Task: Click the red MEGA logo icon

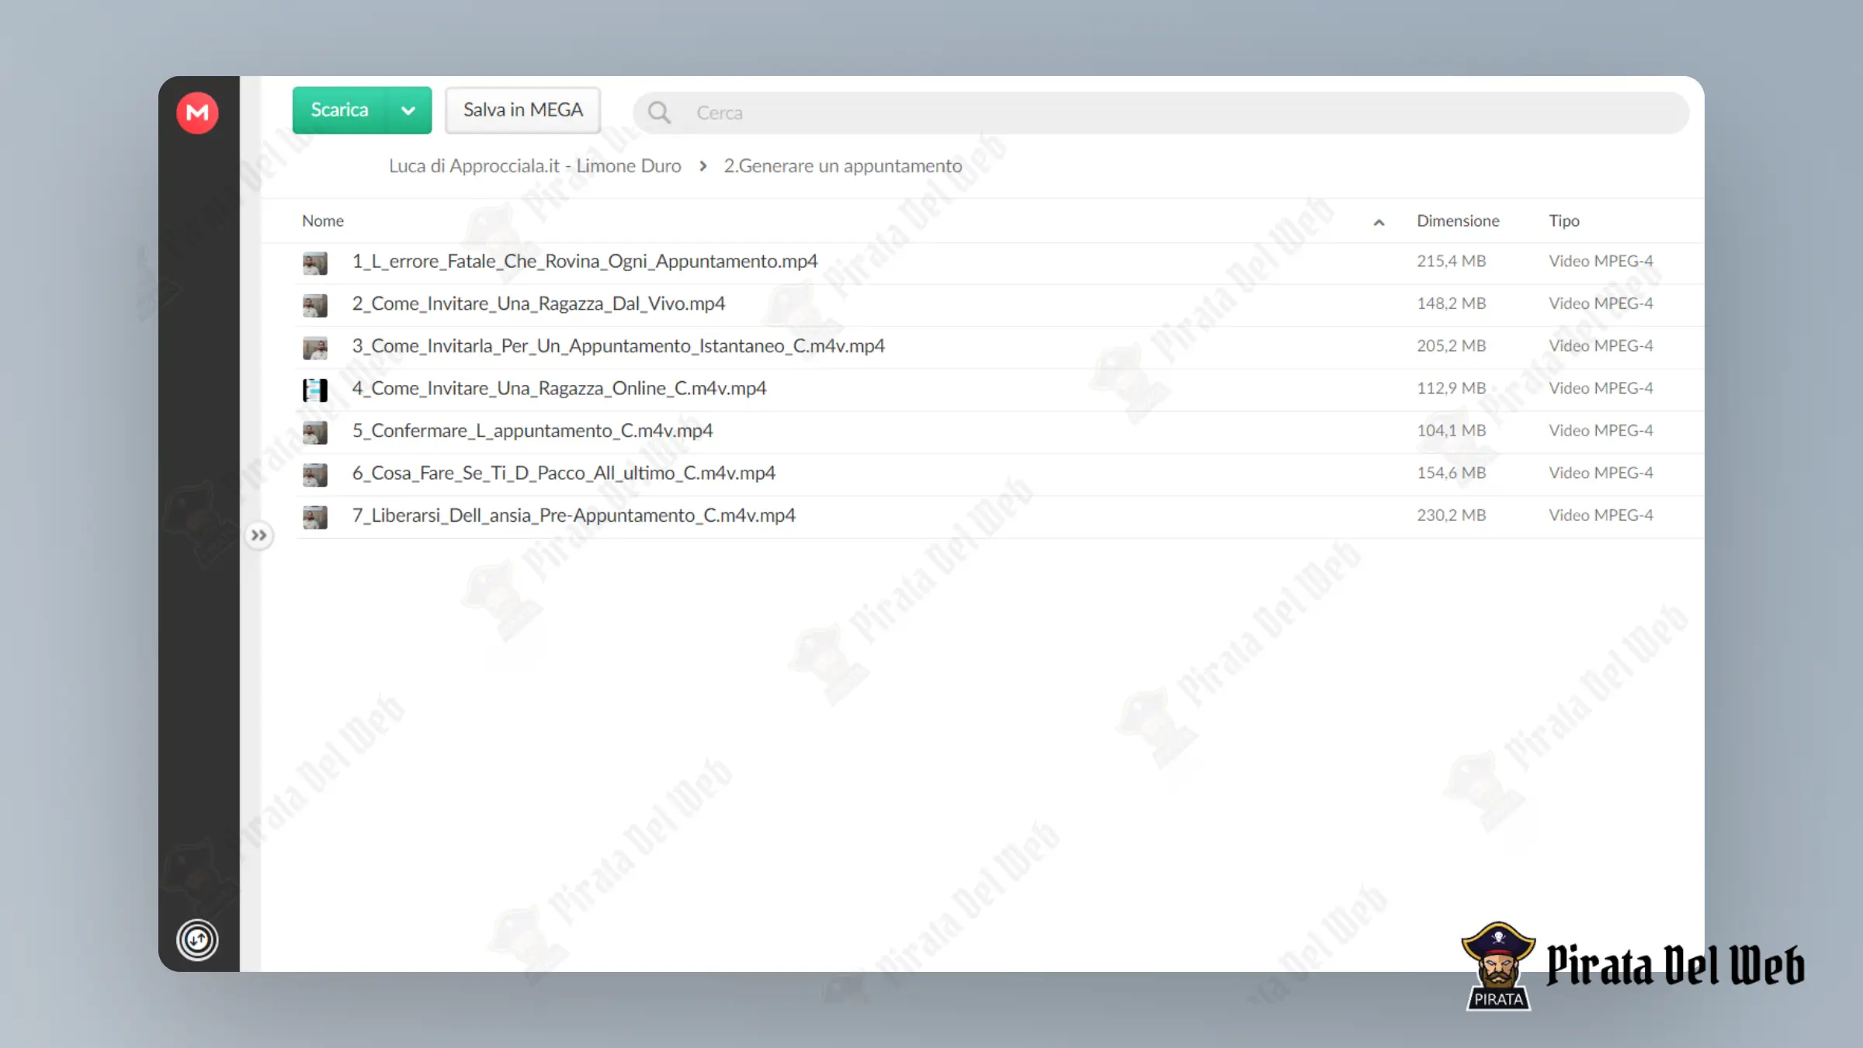Action: [197, 113]
